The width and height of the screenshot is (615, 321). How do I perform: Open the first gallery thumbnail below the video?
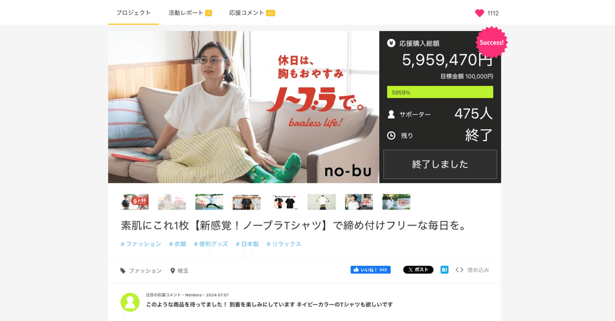(134, 201)
